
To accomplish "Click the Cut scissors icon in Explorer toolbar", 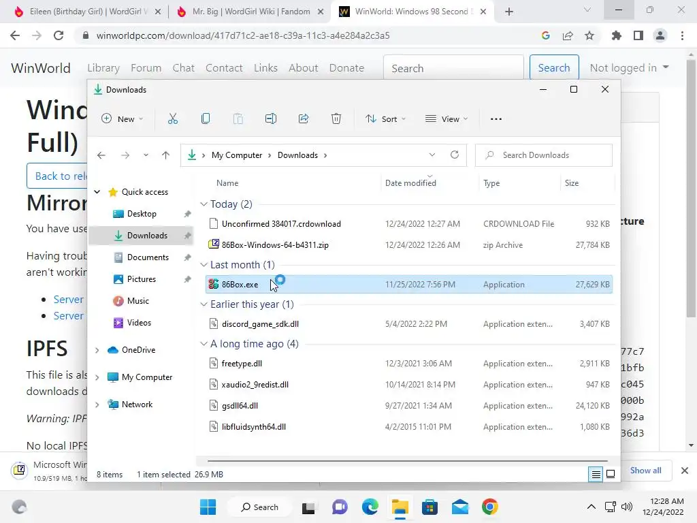I will click(172, 118).
